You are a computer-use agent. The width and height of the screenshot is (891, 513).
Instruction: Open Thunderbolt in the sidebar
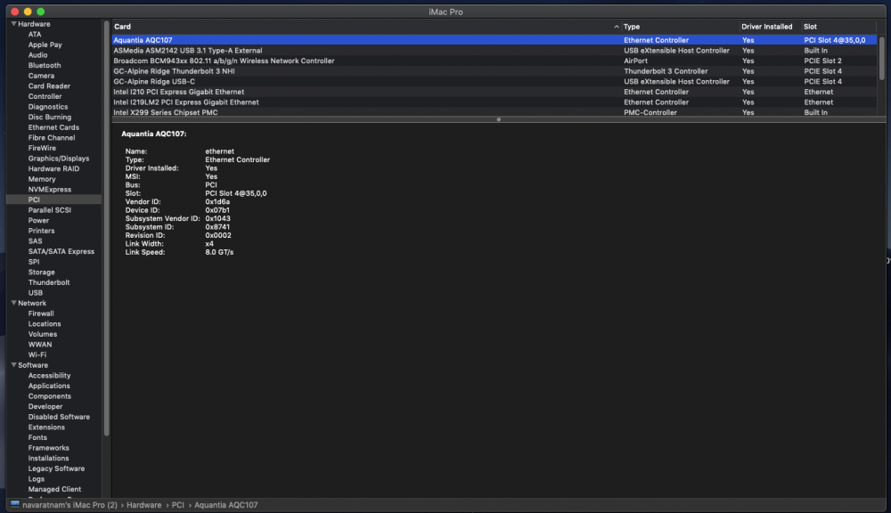(49, 282)
